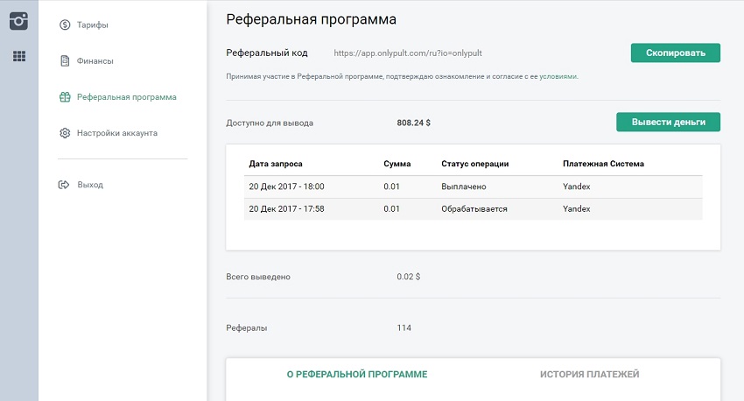Click the gear icon beside Настройки аккаунта

click(x=65, y=133)
